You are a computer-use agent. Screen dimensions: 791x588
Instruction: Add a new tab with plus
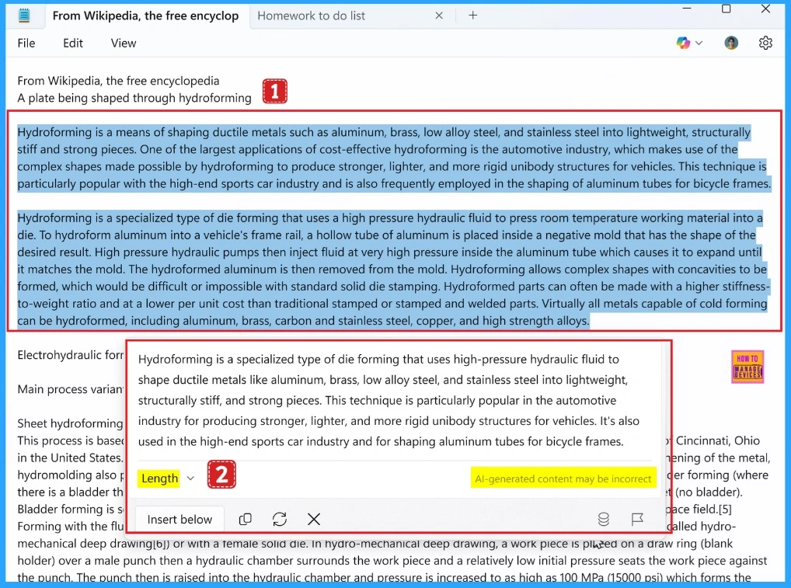coord(472,16)
